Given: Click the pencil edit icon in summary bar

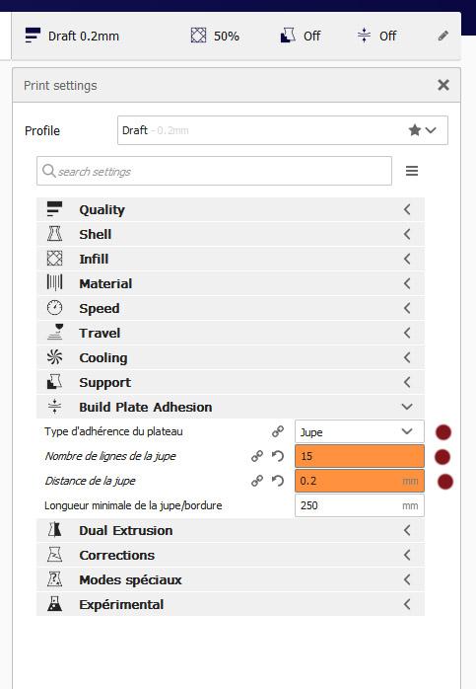Looking at the screenshot, I should (443, 36).
